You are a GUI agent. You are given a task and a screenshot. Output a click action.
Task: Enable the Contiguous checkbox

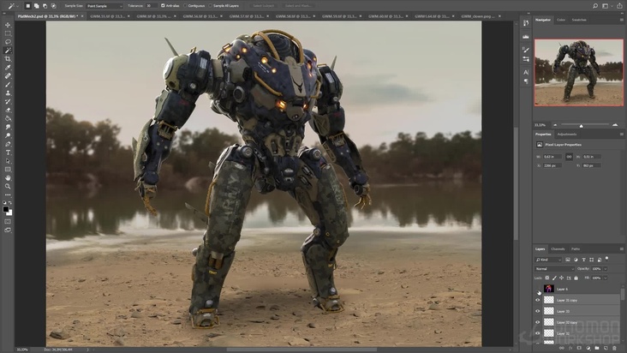click(x=186, y=5)
